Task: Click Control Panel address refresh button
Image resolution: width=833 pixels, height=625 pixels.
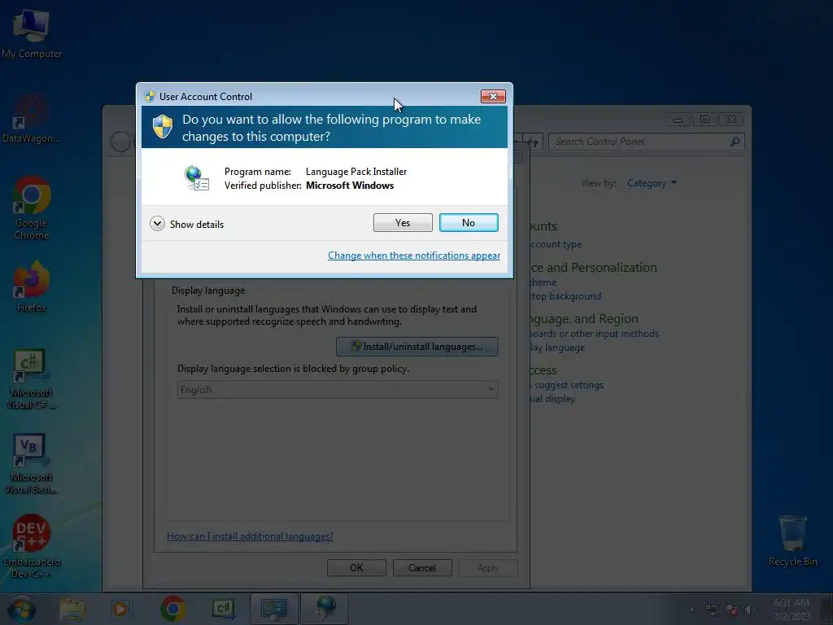Action: (533, 142)
